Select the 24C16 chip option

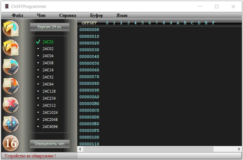48,70
